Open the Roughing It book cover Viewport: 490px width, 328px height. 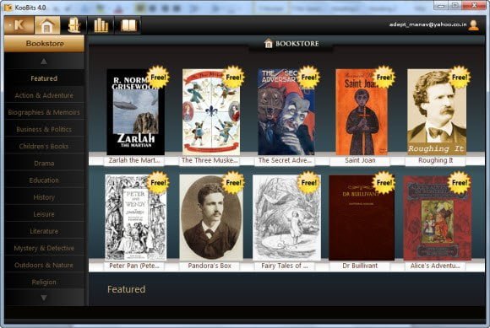437,112
